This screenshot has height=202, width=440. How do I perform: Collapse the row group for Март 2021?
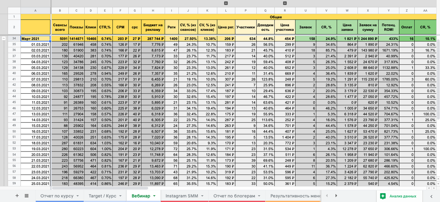point(4,38)
